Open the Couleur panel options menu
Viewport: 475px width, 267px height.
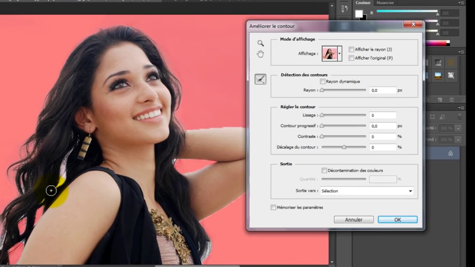point(461,3)
